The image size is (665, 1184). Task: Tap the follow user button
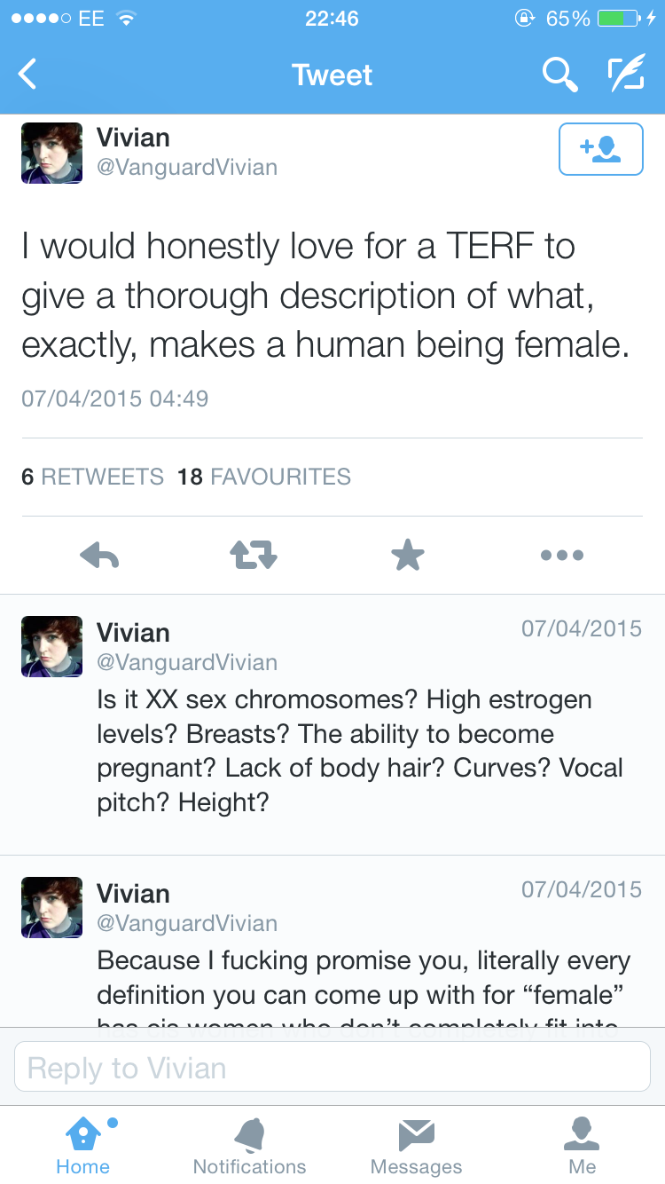coord(600,149)
